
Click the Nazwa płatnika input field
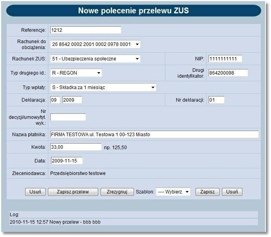coord(154,134)
